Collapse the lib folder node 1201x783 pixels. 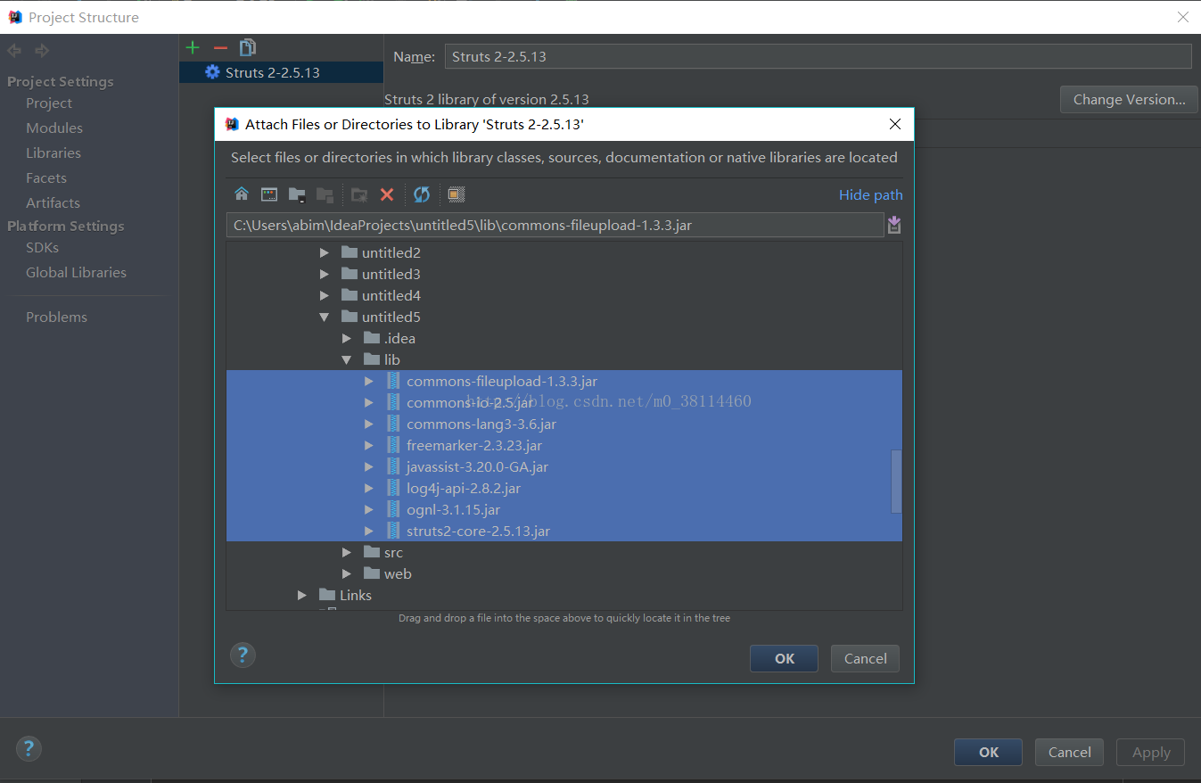click(x=347, y=359)
